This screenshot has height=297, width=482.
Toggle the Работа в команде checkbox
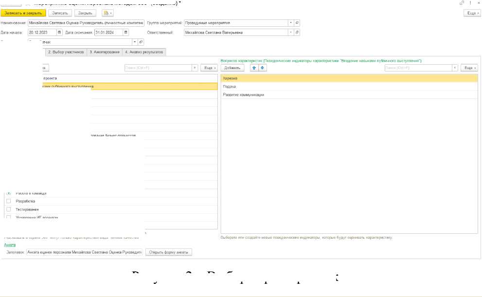[8, 193]
